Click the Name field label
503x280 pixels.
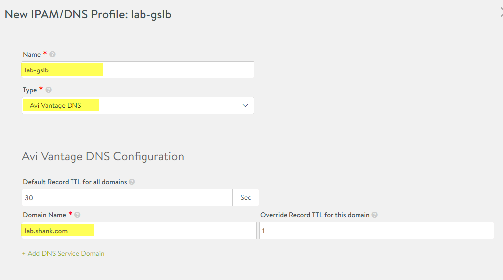(x=32, y=54)
